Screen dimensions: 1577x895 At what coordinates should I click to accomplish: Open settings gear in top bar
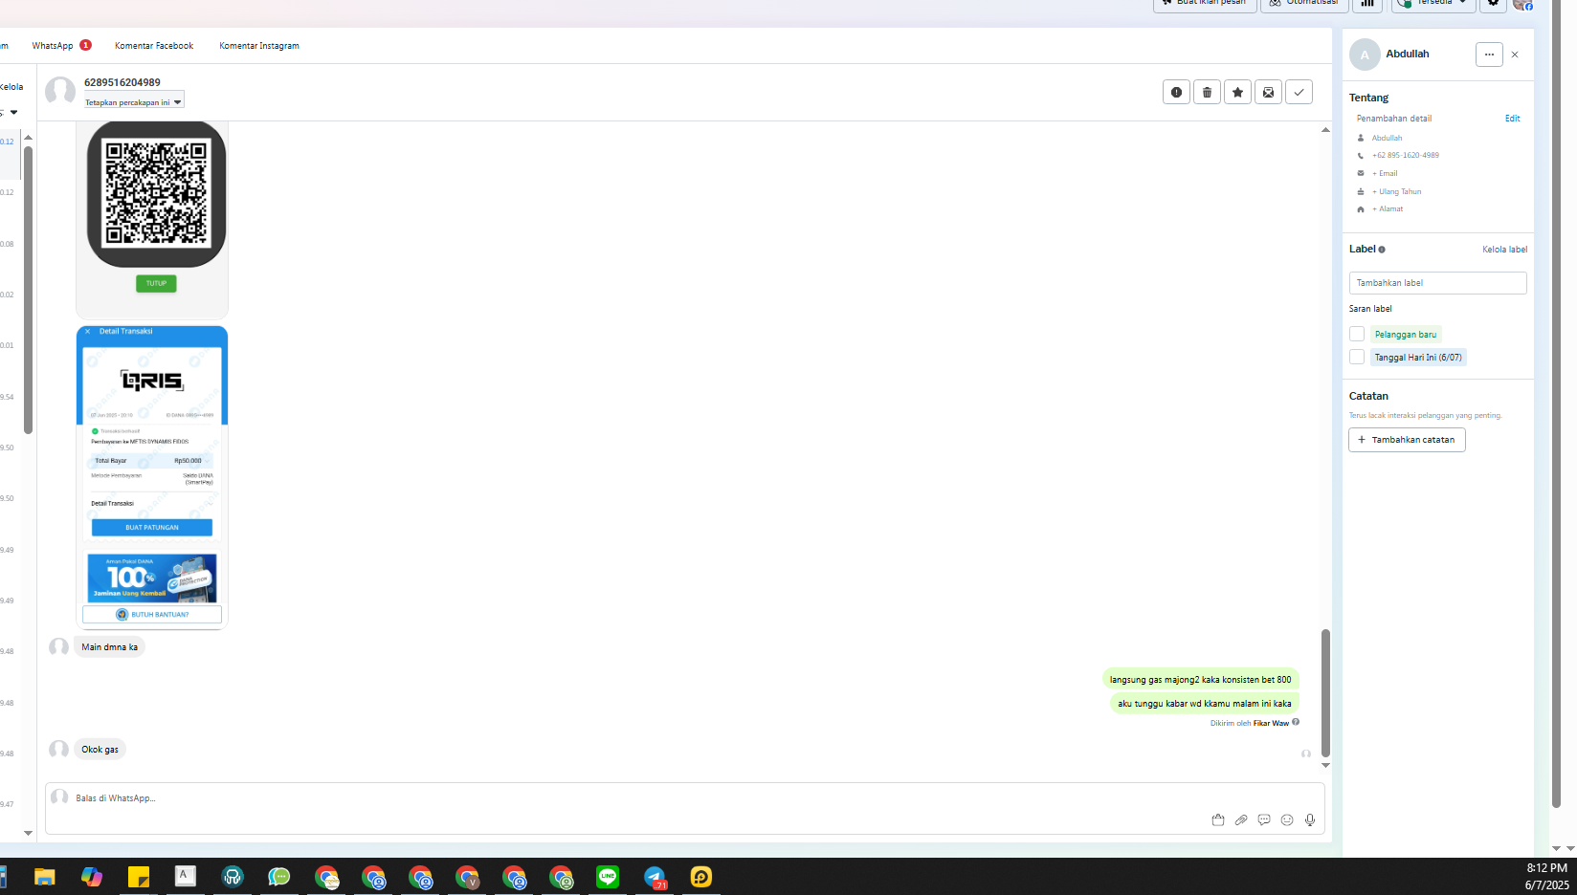point(1493,4)
